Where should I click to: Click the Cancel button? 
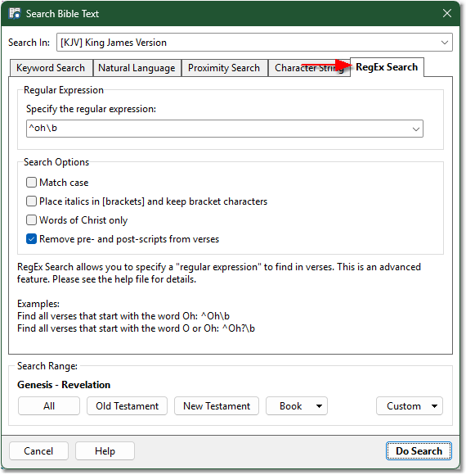(38, 451)
